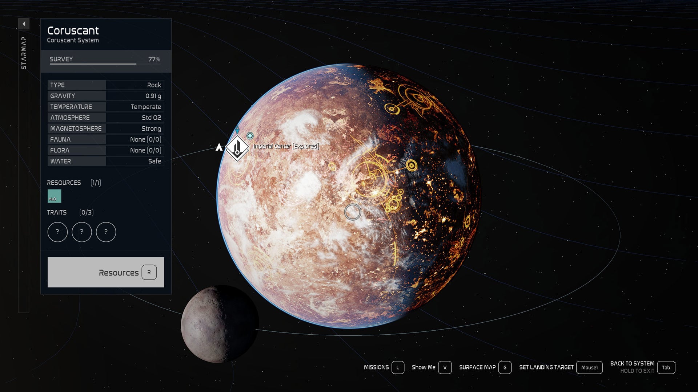Toggle Surface Map view button
The image size is (698, 392).
coord(505,367)
